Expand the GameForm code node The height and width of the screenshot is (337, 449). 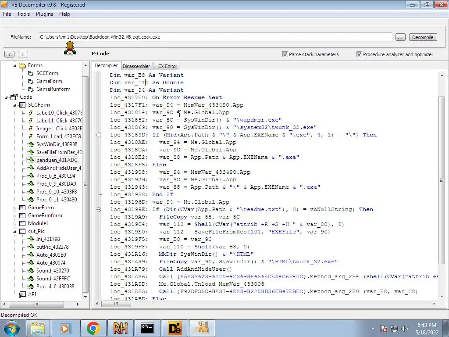click(14, 208)
